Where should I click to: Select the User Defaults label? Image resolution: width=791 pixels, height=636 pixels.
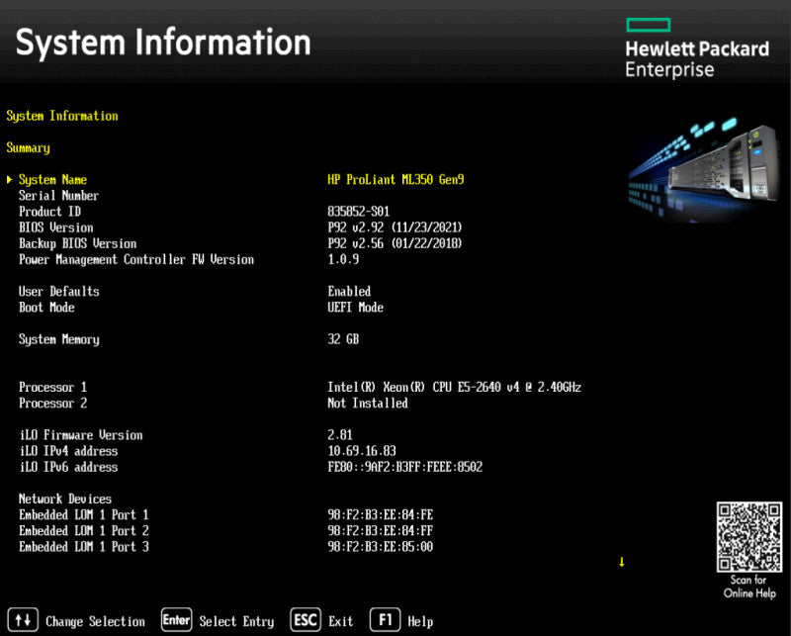pos(59,291)
